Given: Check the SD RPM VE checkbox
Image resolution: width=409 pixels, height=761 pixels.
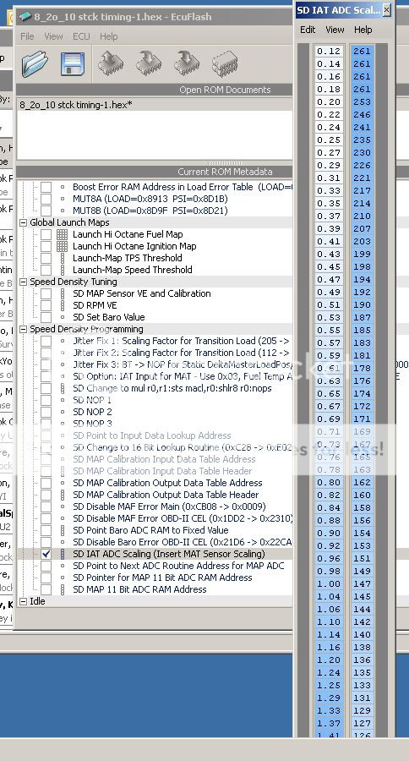Looking at the screenshot, I should pyautogui.click(x=46, y=305).
